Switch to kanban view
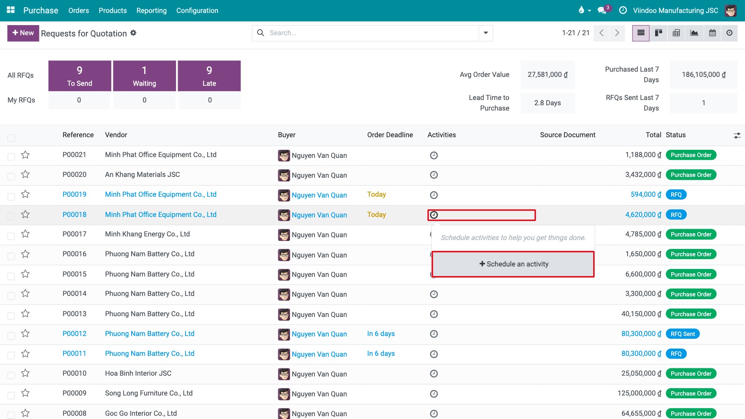745x419 pixels. pos(659,33)
